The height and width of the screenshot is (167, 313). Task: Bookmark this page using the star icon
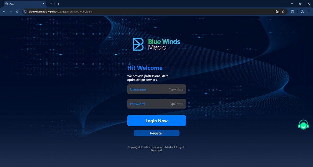click(x=283, y=12)
